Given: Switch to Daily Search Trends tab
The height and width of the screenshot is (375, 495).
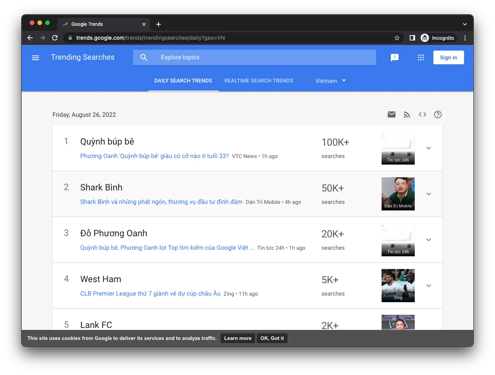Looking at the screenshot, I should coord(183,81).
